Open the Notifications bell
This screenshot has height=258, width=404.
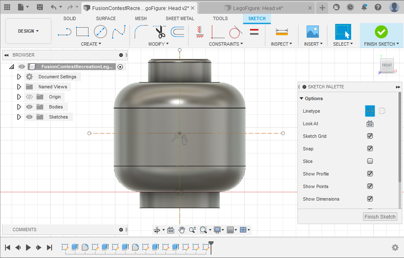click(364, 7)
